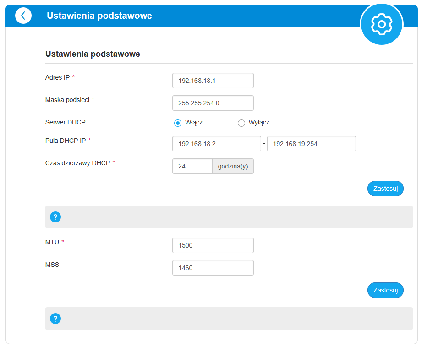Click the Adres IP input field
The height and width of the screenshot is (357, 427).
coord(213,81)
